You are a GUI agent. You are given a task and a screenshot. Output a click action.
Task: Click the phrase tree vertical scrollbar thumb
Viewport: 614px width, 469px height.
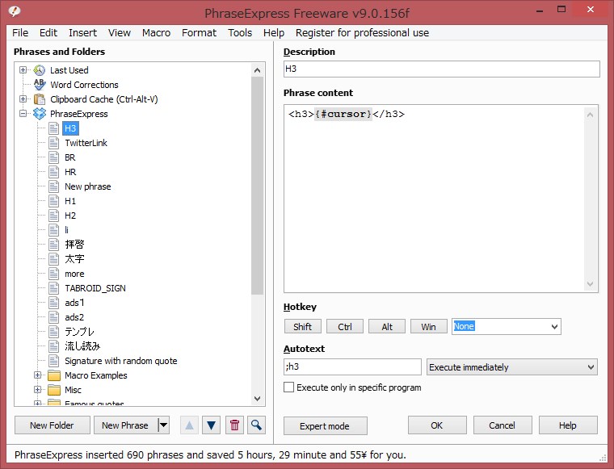click(x=257, y=186)
